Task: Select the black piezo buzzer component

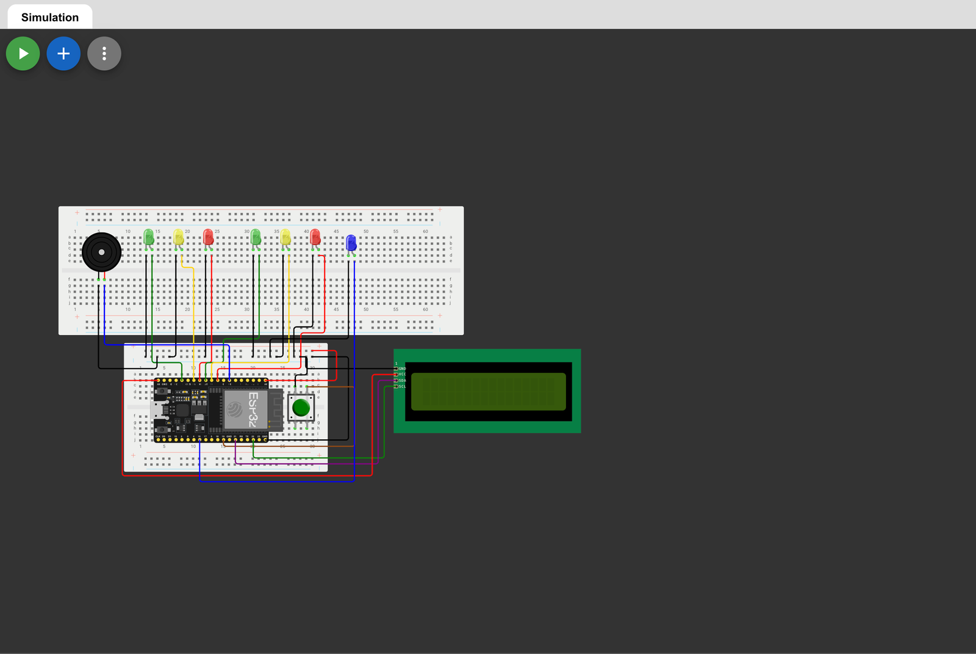Action: pos(101,252)
